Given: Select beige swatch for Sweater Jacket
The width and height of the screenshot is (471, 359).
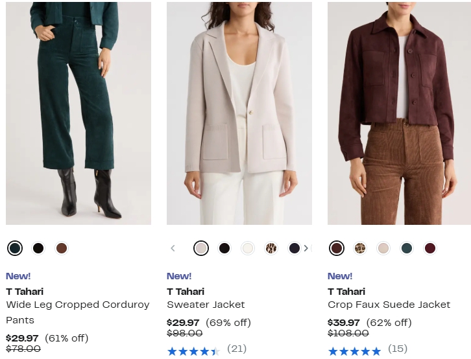Looking at the screenshot, I should coord(201,248).
